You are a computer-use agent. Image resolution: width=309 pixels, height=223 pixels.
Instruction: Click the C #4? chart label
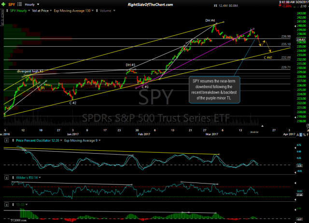pyautogui.click(x=268, y=58)
